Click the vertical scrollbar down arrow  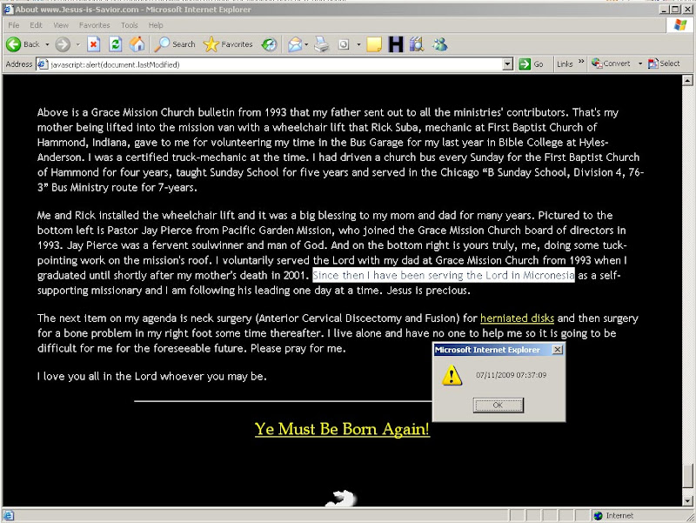pos(687,500)
